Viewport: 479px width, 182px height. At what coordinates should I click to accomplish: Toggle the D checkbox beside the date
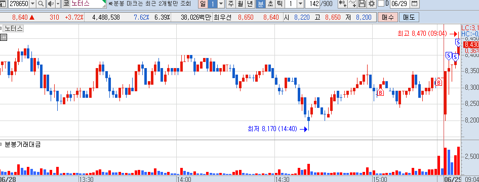(381, 4)
